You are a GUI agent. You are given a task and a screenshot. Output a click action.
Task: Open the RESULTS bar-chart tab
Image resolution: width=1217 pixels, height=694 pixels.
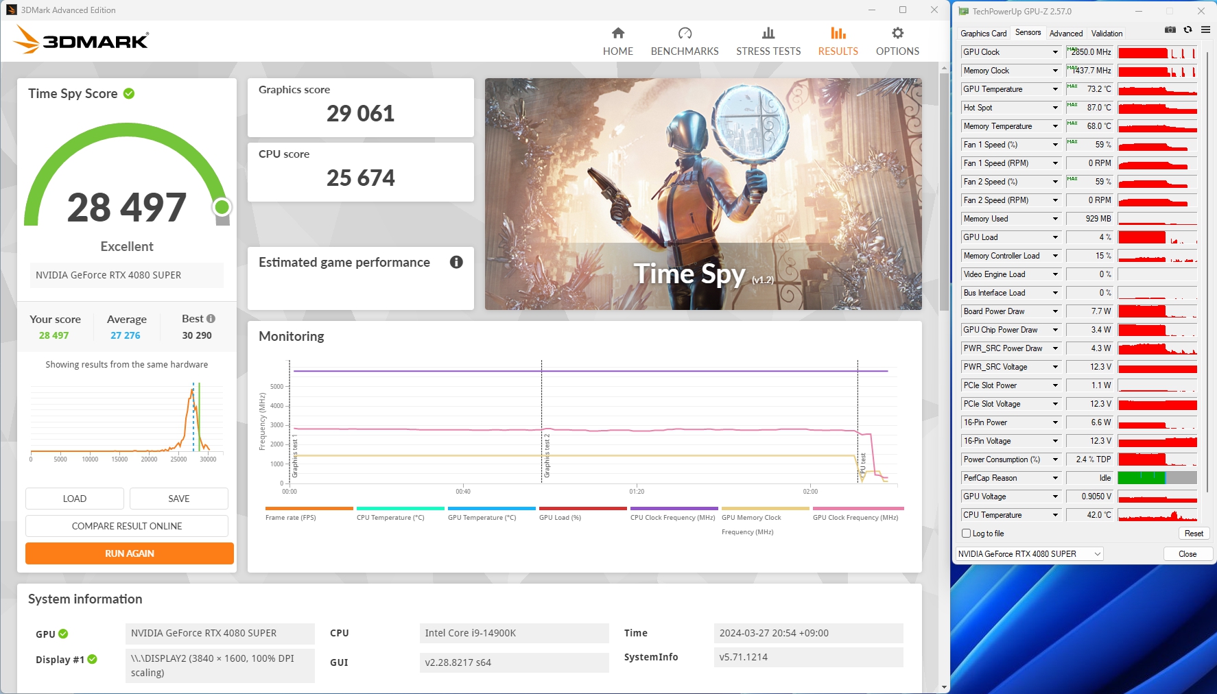click(x=838, y=41)
